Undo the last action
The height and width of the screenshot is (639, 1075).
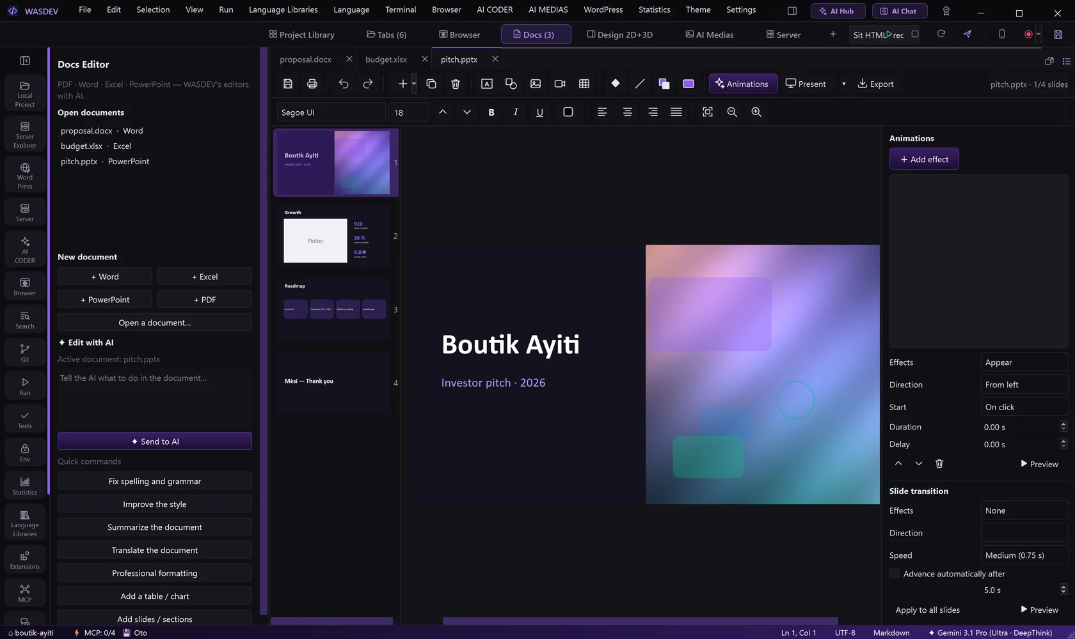pyautogui.click(x=344, y=84)
